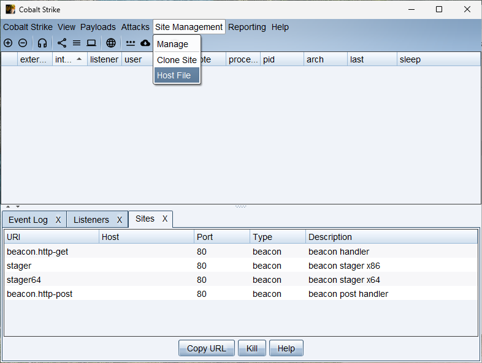Image resolution: width=482 pixels, height=363 pixels.
Task: Choose Clone Site in the dropdown menu
Action: coord(177,60)
